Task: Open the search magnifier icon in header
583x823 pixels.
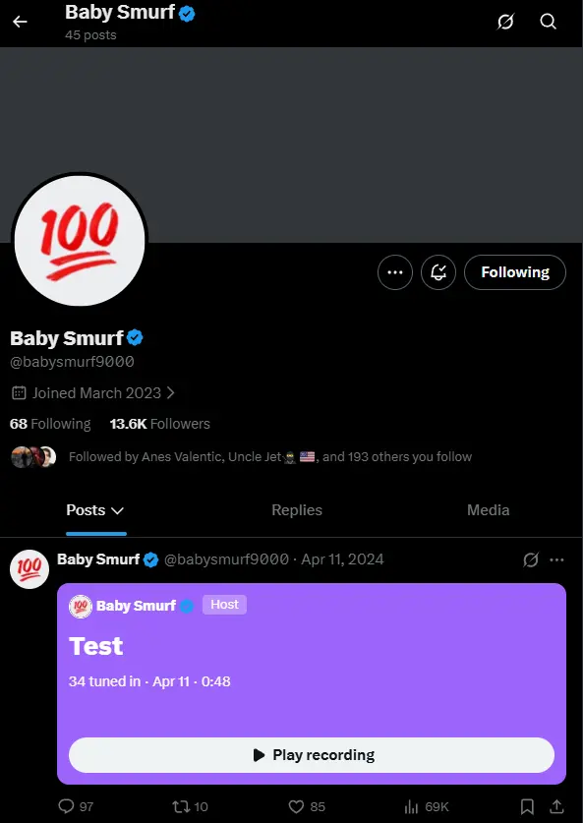Action: click(x=548, y=22)
